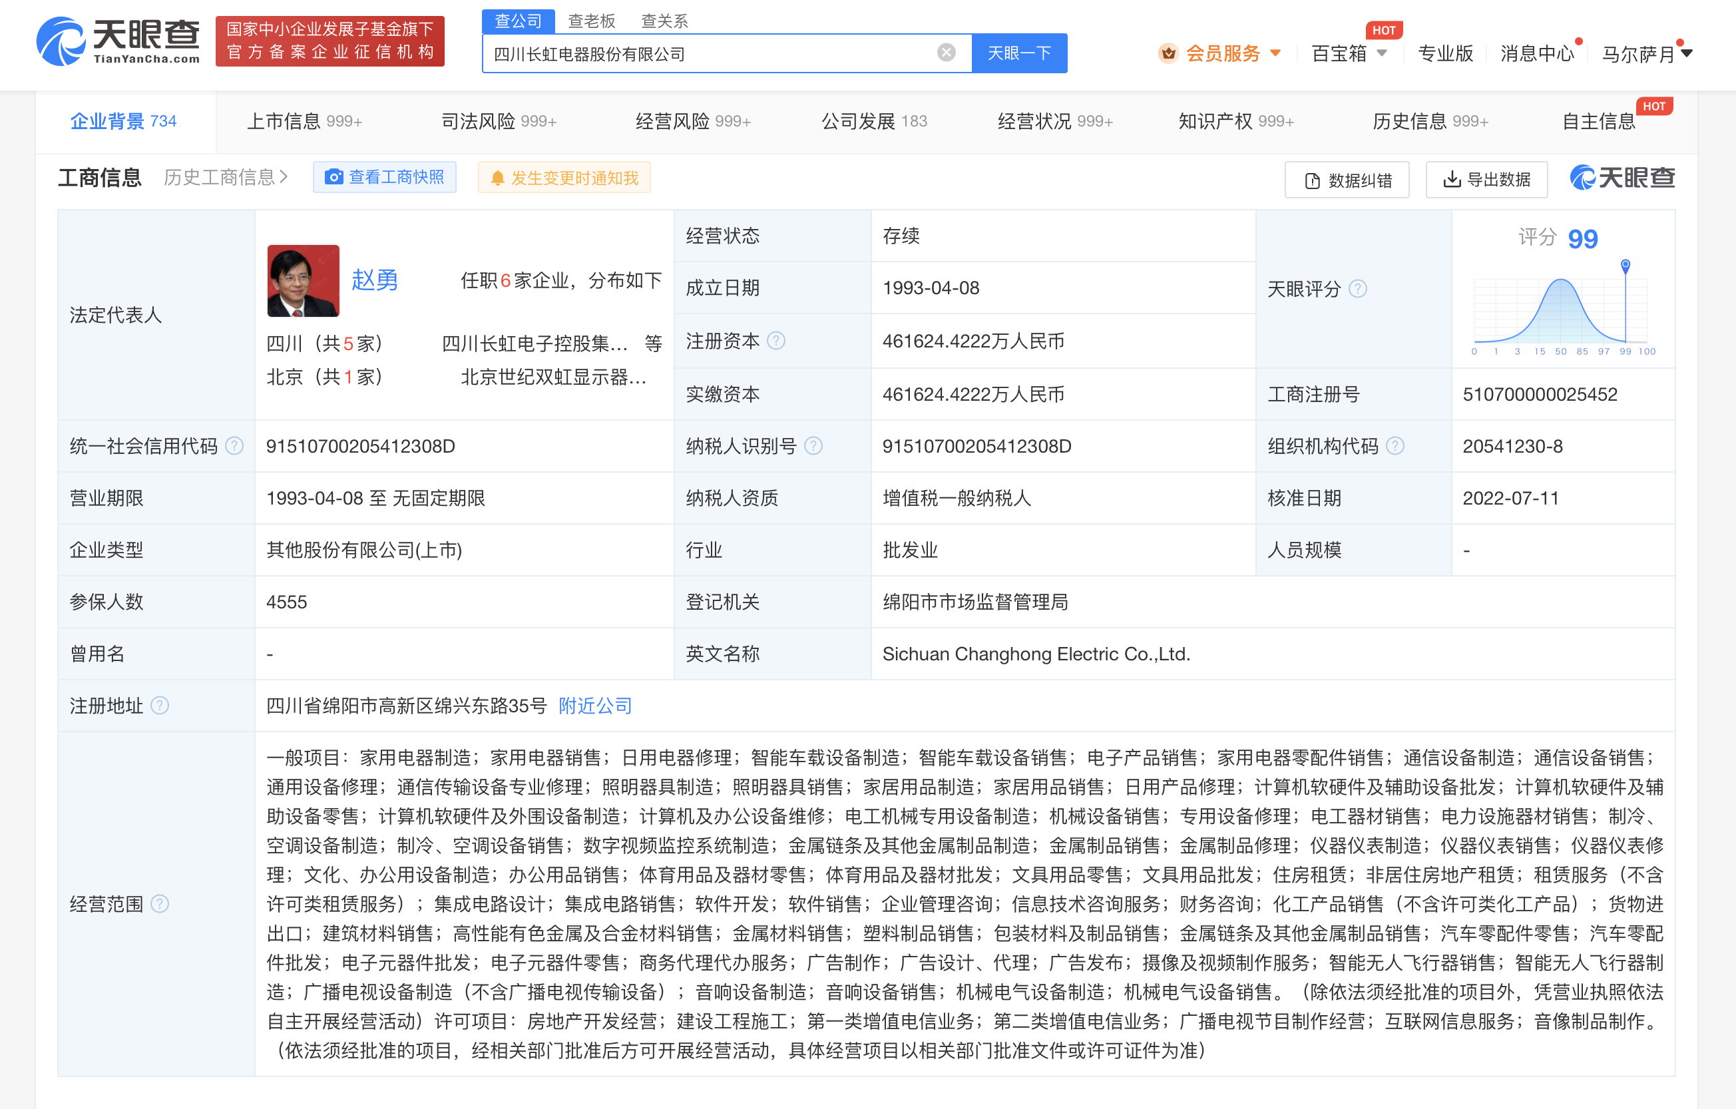The width and height of the screenshot is (1736, 1109).
Task: Click the question mark beside 注册资本
Action: [777, 340]
